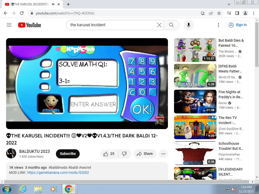Dislike the video with thumbs down
Viewport: 259px width, 194px height.
[124, 154]
